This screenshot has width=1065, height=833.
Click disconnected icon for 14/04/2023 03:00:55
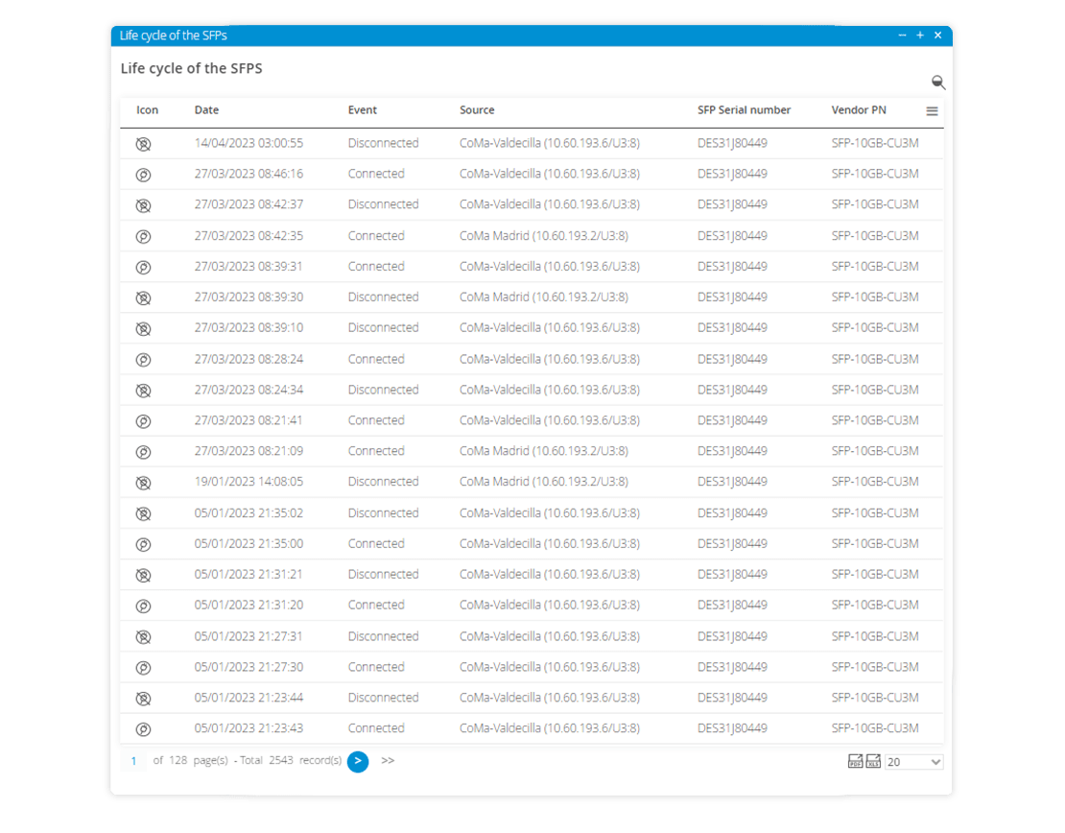tap(143, 144)
